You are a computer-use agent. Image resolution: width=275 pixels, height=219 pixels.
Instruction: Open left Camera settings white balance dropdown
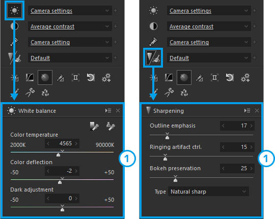click(x=70, y=11)
